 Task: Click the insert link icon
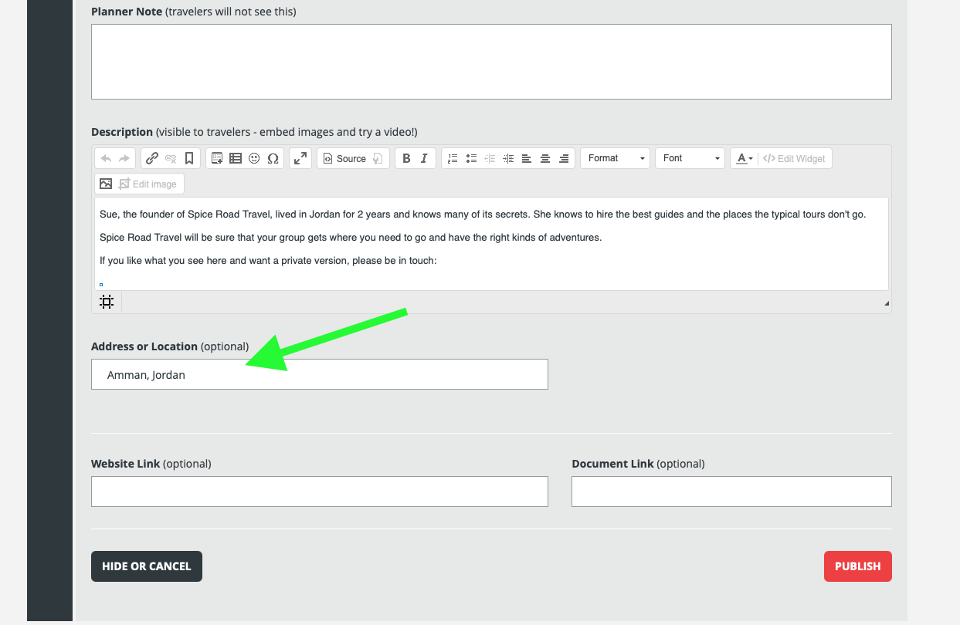click(152, 158)
